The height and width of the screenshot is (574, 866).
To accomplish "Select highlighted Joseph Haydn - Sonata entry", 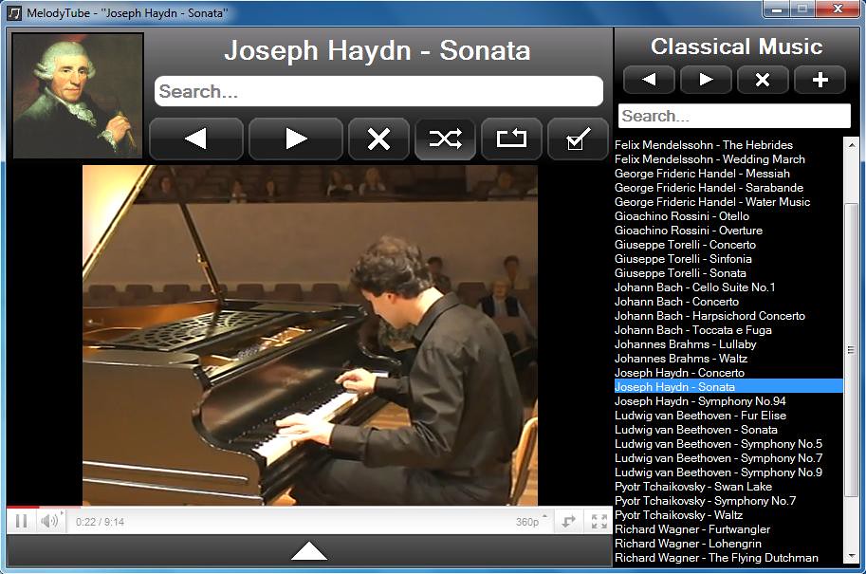I will (x=728, y=387).
